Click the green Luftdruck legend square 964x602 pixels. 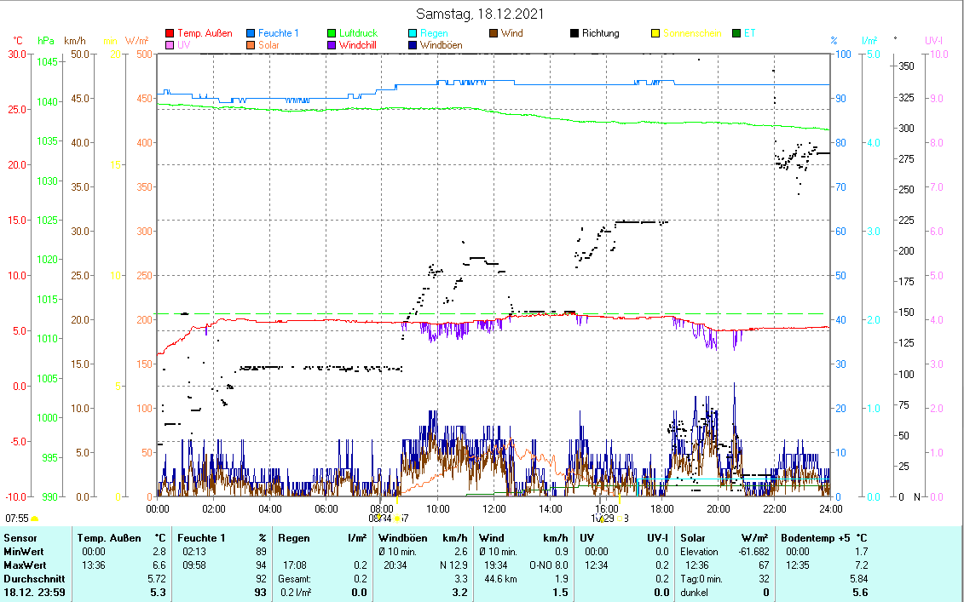332,34
